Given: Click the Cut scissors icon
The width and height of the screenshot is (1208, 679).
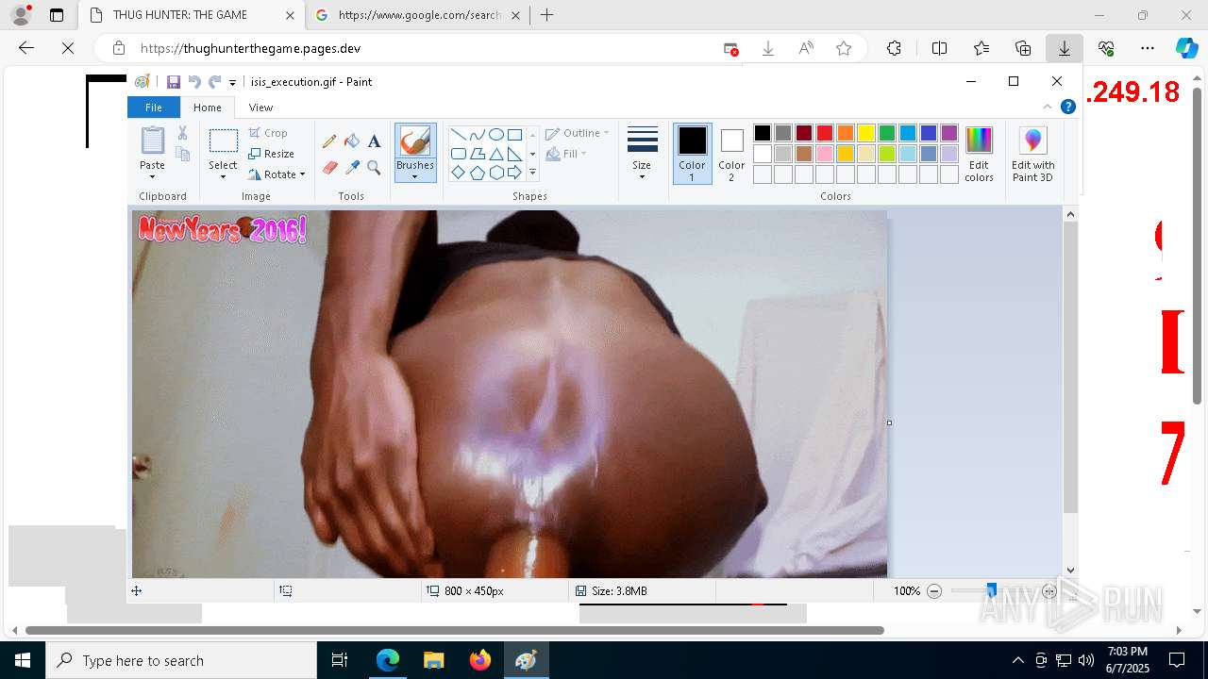Looking at the screenshot, I should pyautogui.click(x=182, y=133).
